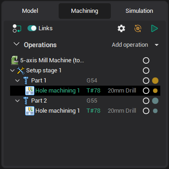Click the operation order icon beside Links

click(x=17, y=28)
